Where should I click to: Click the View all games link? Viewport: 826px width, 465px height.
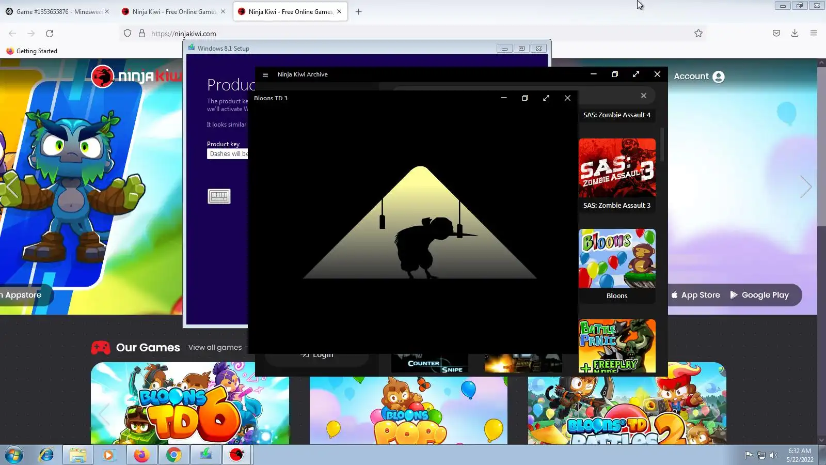(218, 348)
